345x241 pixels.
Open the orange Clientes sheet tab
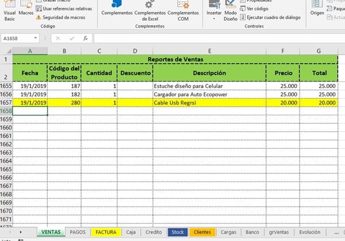click(202, 232)
